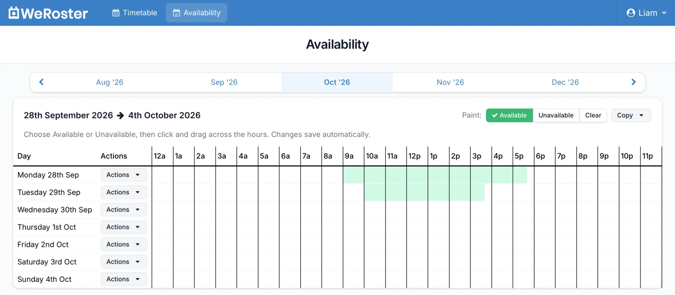Click the 3p hour column header
Screen dimensions: 675x295
481,156
